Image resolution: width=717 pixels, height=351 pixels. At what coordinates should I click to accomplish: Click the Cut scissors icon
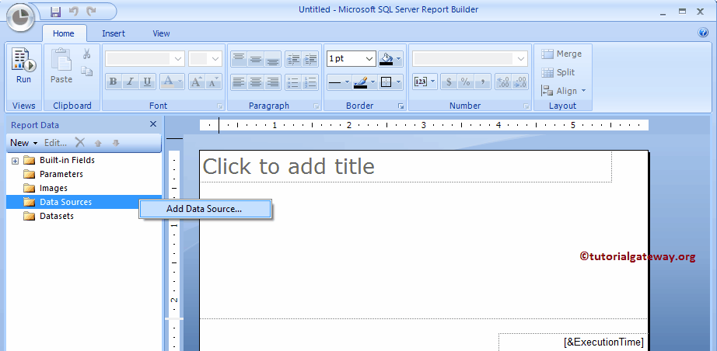click(x=86, y=54)
